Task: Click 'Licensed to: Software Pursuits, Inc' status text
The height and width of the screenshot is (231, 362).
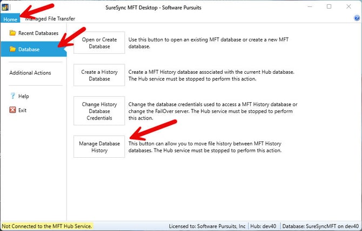Action: [x=207, y=226]
